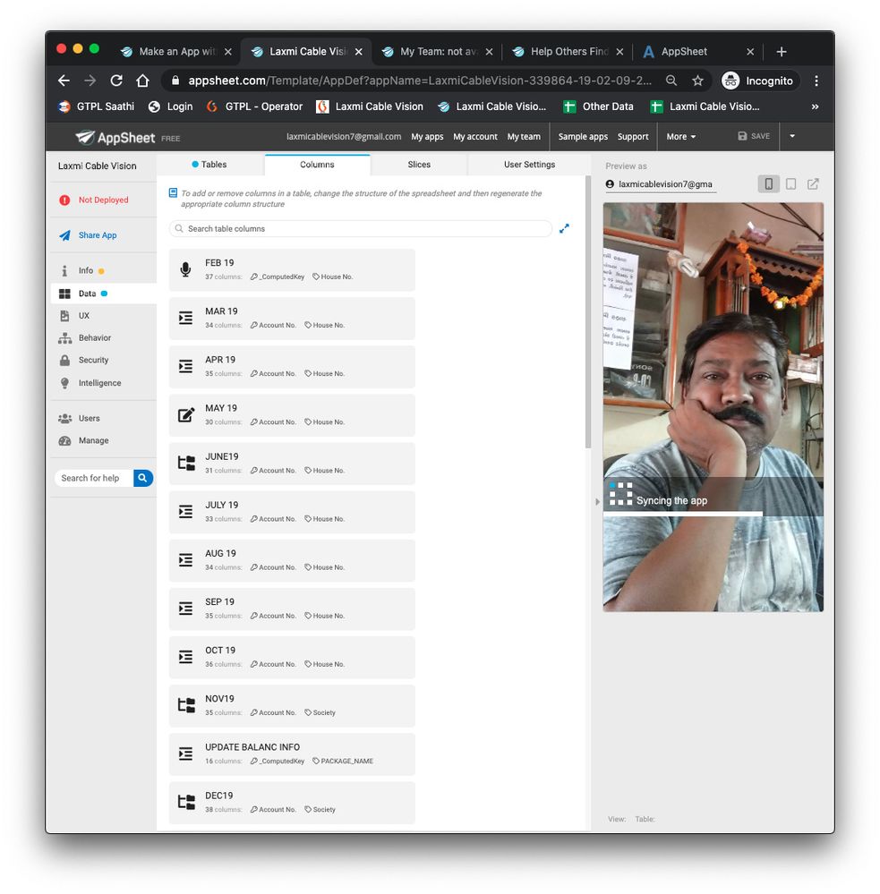Screen dimensions: 880x894
Task: Expand the APR 19 table columns
Action: (x=292, y=366)
